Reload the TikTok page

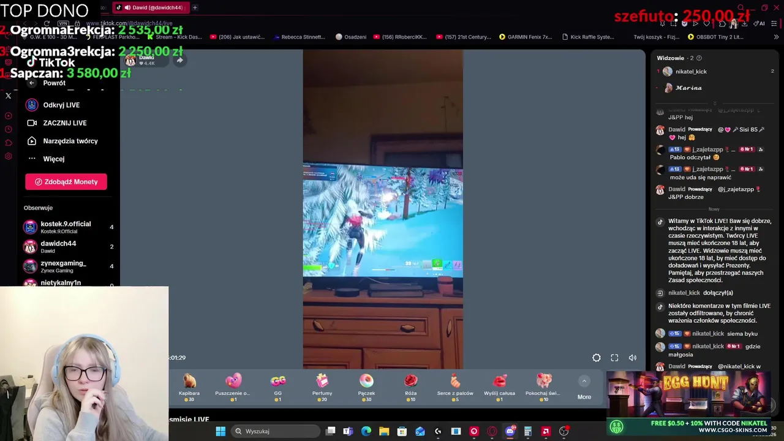[x=47, y=23]
